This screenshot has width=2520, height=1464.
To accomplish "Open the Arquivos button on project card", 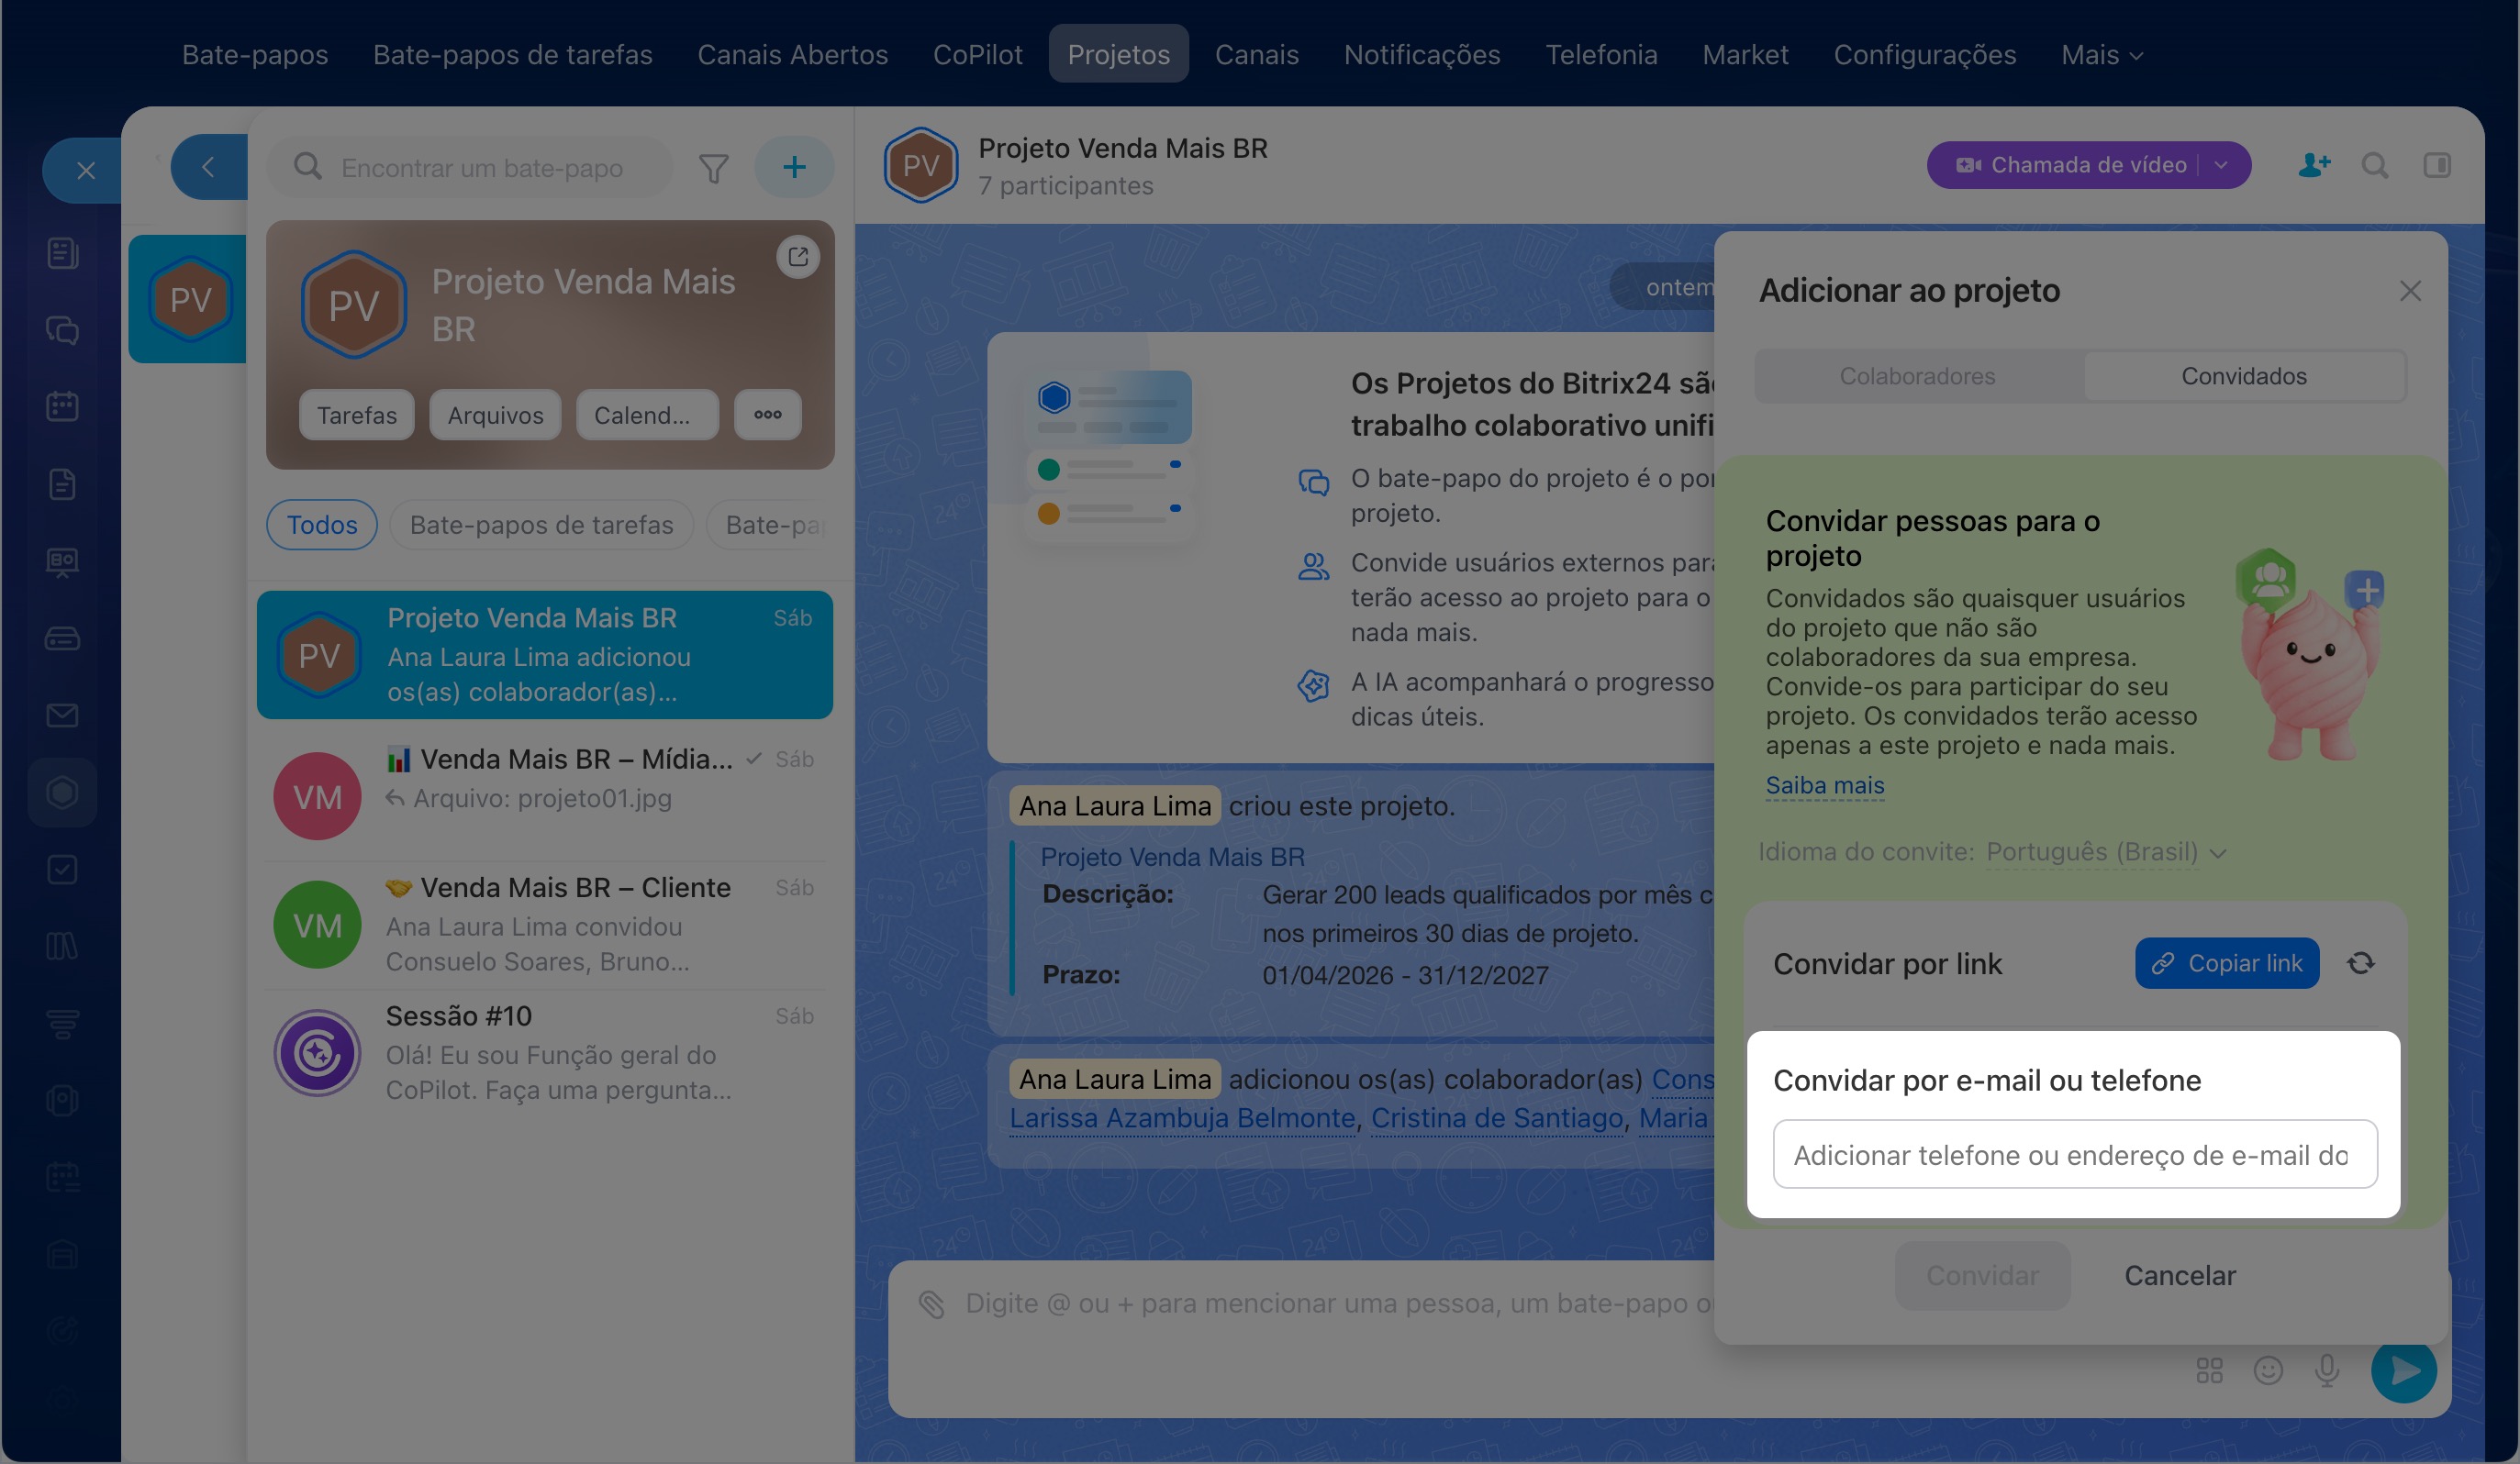I will [496, 415].
